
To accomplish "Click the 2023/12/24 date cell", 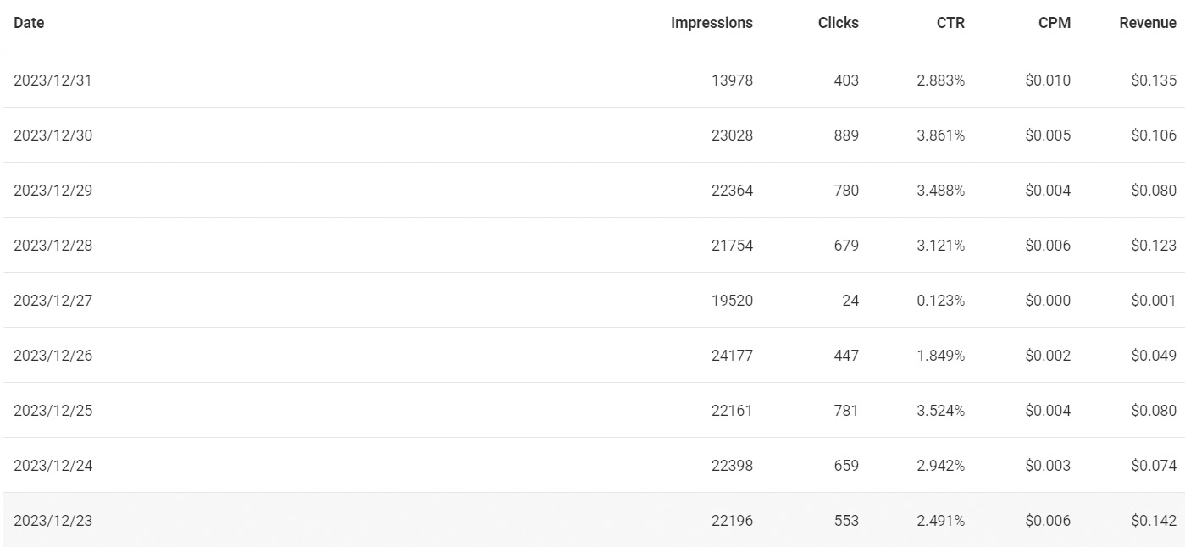I will pos(53,466).
